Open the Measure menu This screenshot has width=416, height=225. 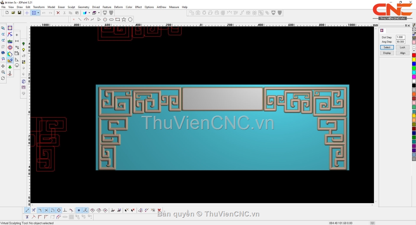click(x=174, y=7)
